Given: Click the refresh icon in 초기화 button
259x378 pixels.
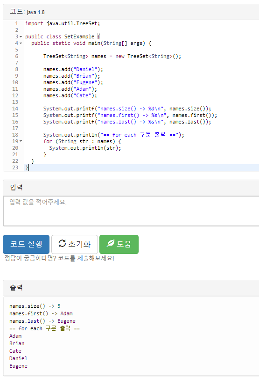Looking at the screenshot, I should point(62,243).
